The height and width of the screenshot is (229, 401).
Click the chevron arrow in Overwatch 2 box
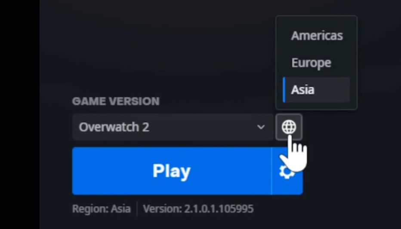(x=261, y=127)
